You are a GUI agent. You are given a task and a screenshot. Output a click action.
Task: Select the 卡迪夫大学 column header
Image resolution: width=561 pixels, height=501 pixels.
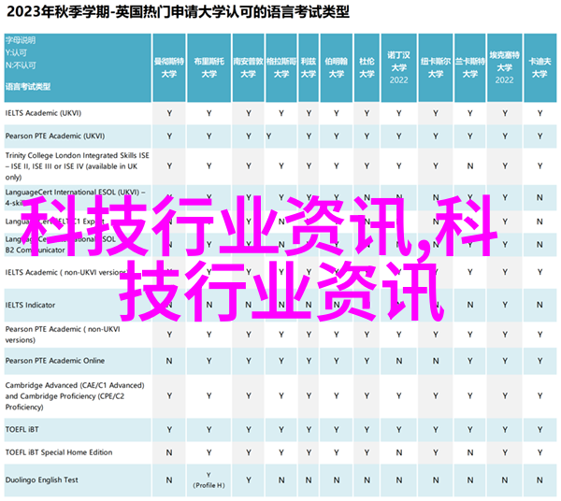tap(539, 67)
